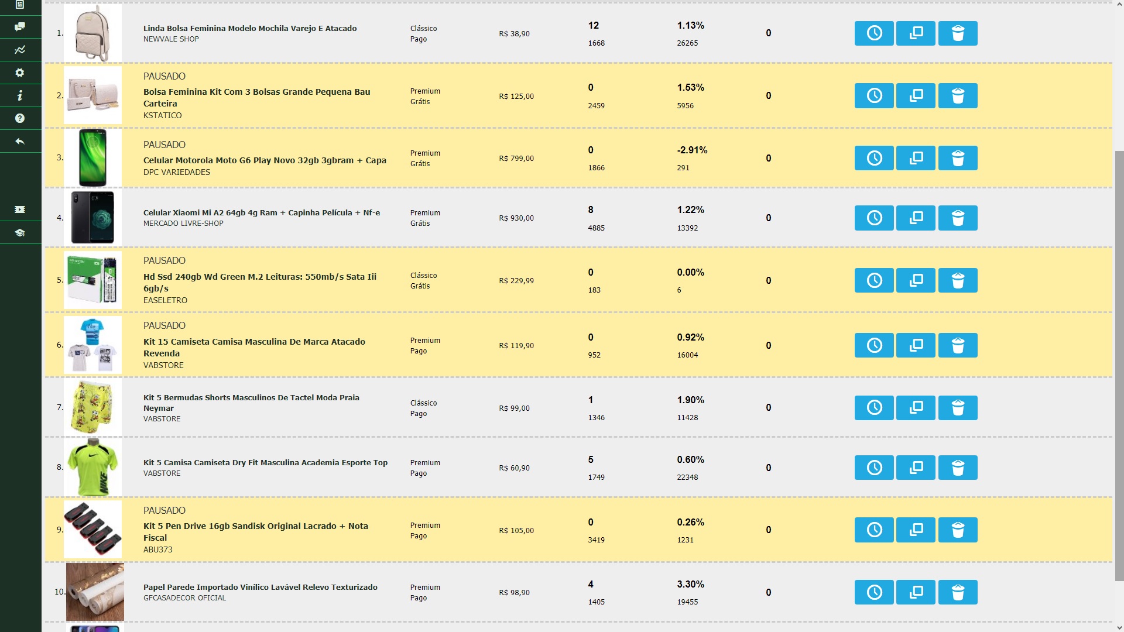1124x632 pixels.
Task: Open the document list icon atop sidebar
Action: (20, 5)
